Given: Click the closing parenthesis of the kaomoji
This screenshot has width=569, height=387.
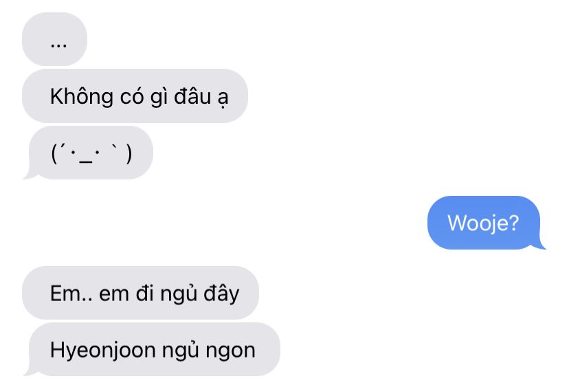Looking at the screenshot, I should pyautogui.click(x=129, y=154).
